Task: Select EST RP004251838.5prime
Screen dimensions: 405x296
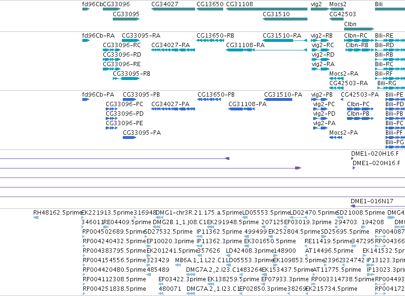Action: tap(84, 294)
